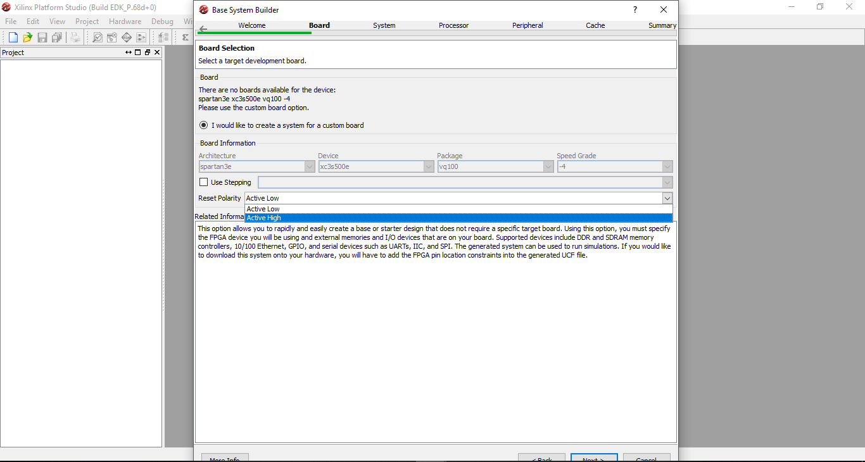
Task: Select the custom board radio button
Action: click(x=203, y=125)
